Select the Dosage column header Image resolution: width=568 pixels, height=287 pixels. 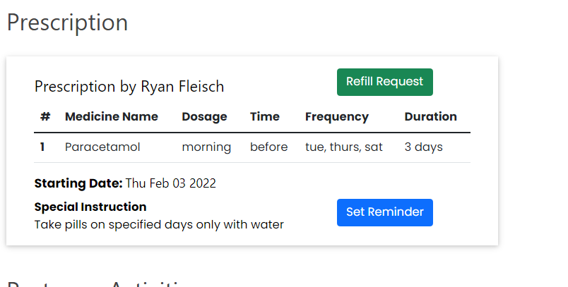click(204, 117)
